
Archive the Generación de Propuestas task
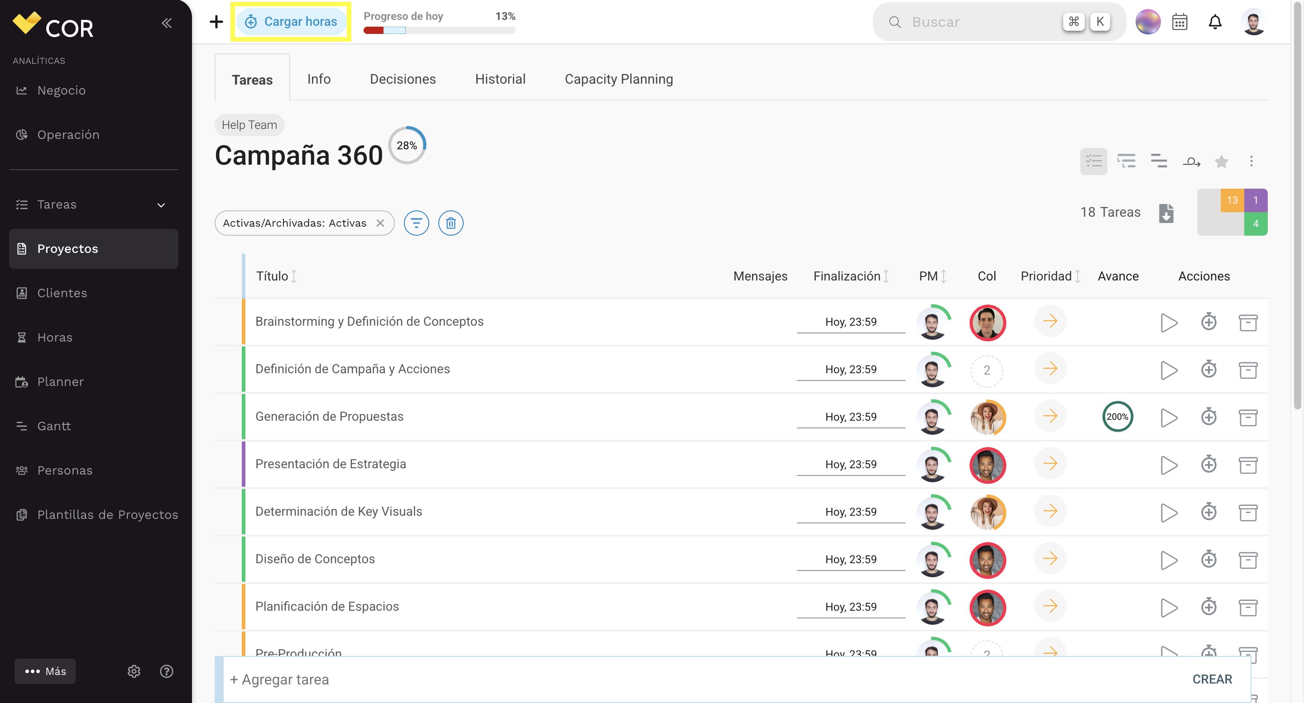click(1248, 417)
